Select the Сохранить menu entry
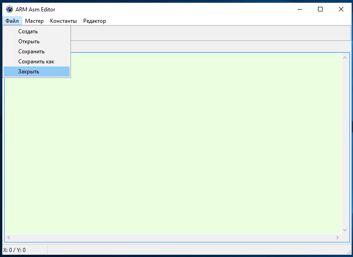The height and width of the screenshot is (257, 353). [36, 51]
